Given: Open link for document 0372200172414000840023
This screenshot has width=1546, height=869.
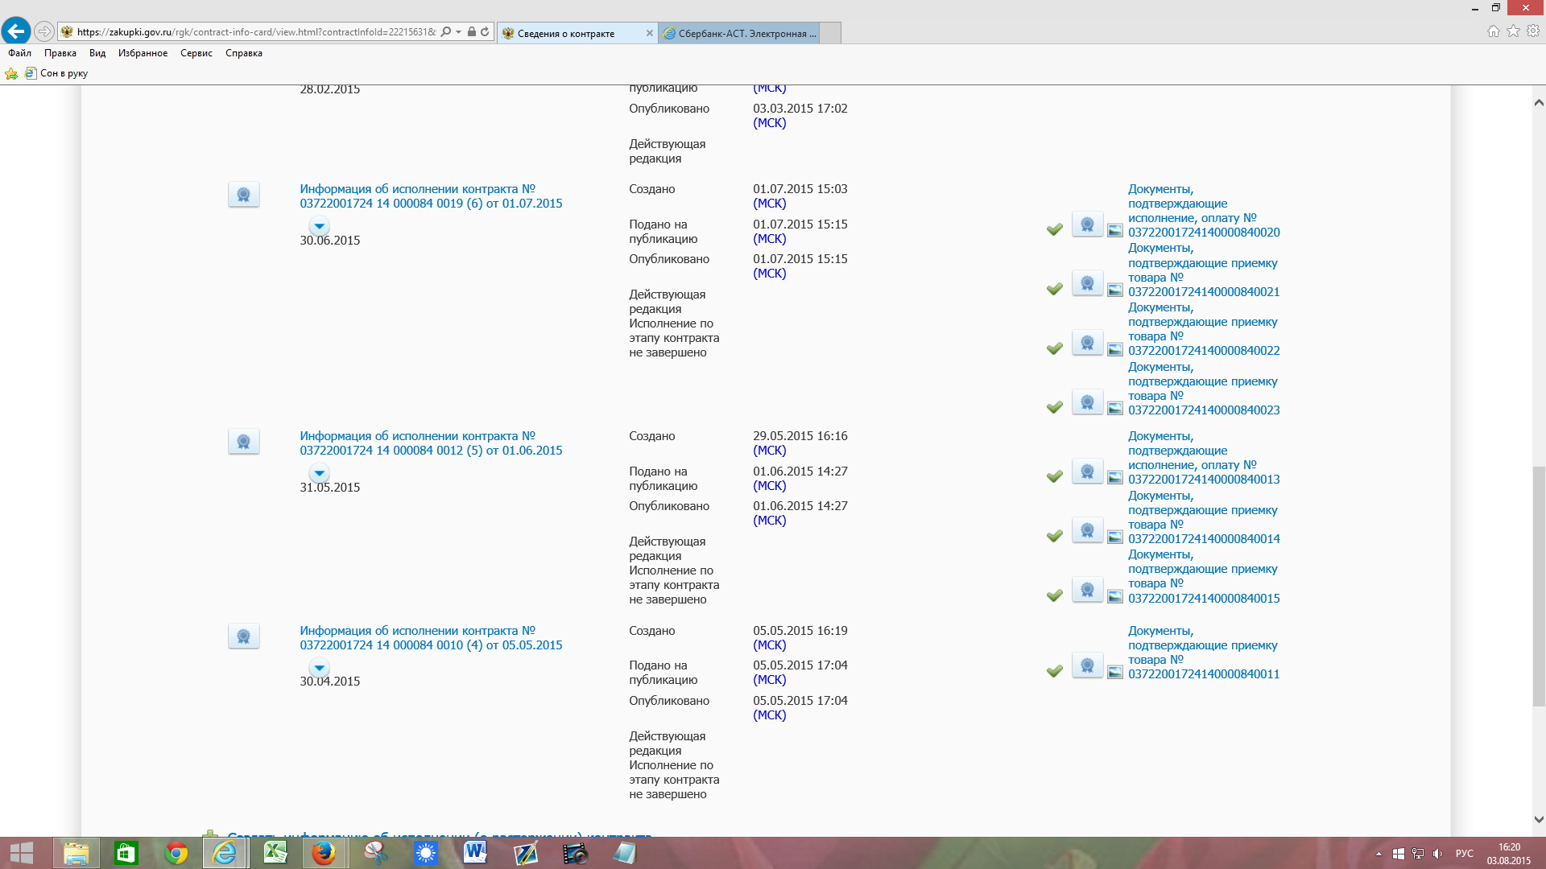Looking at the screenshot, I should [1203, 410].
